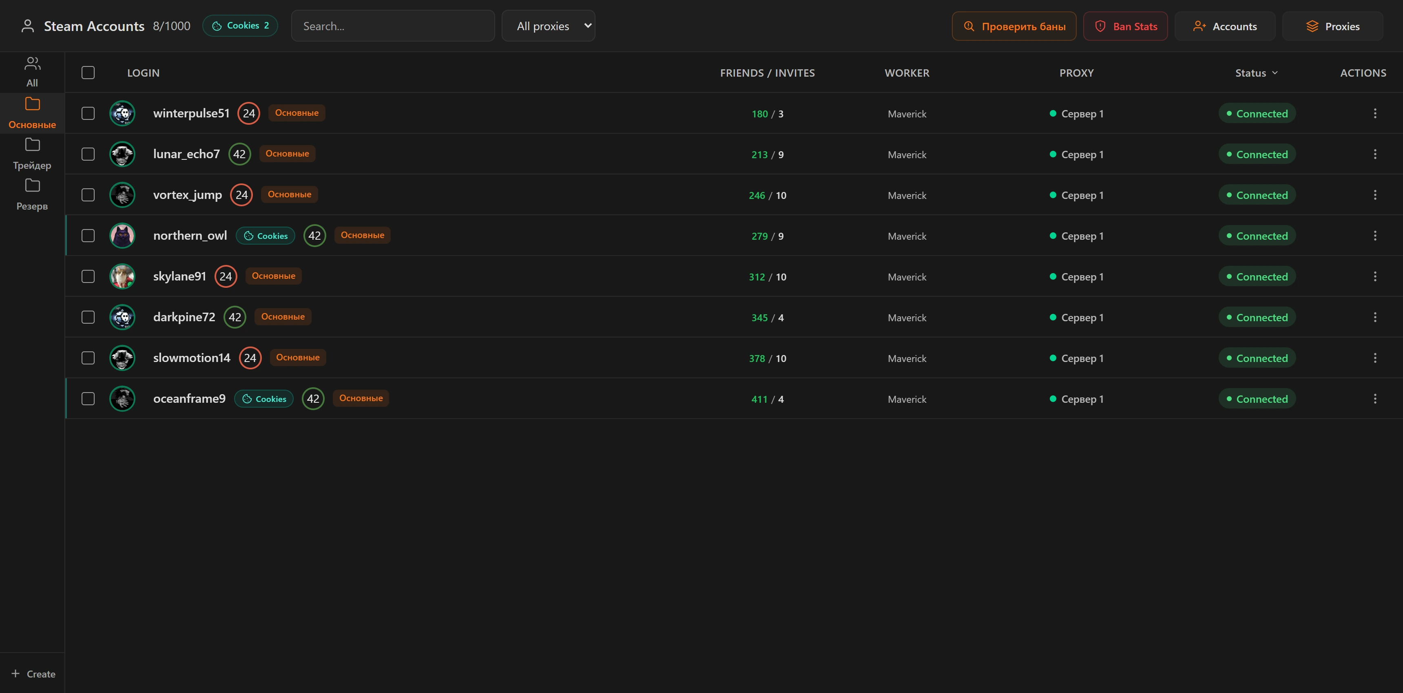Screen dimensions: 1403x693
Task: Click the slowmotion14 login name
Action: click(x=192, y=358)
